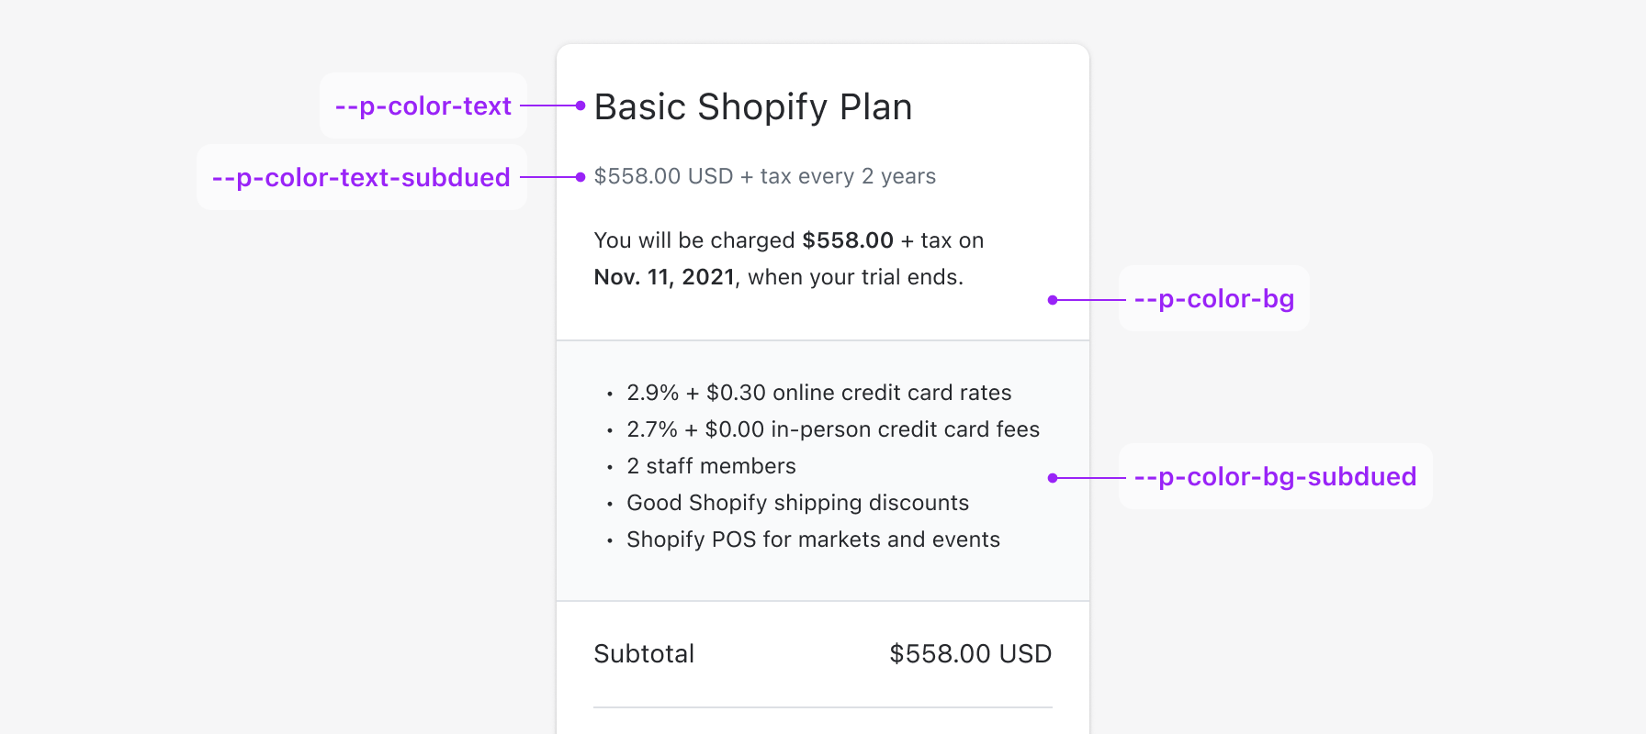Click the $558.00 USD + tax subdued text

[764, 176]
